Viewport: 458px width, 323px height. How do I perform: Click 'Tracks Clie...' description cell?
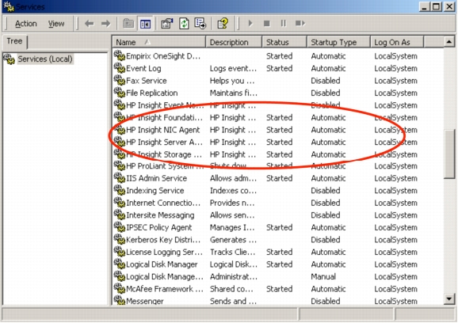232,252
